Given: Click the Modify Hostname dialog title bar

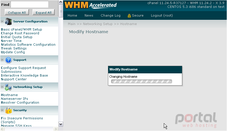Looking at the screenshot, I should 145,70.
